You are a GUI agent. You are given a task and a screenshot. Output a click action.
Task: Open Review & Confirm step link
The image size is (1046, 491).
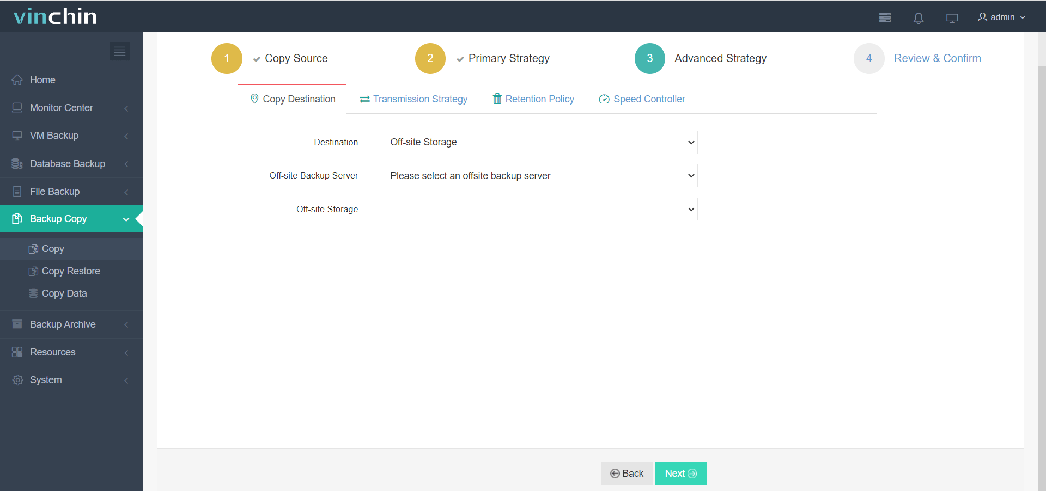click(937, 58)
